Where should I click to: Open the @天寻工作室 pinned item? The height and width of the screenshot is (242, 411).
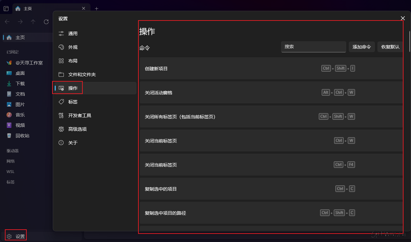coord(29,63)
